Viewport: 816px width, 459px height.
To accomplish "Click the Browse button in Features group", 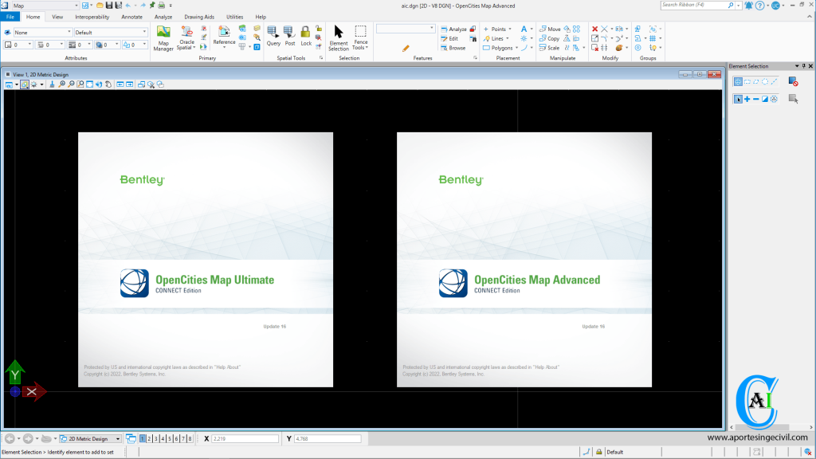I will pos(453,48).
